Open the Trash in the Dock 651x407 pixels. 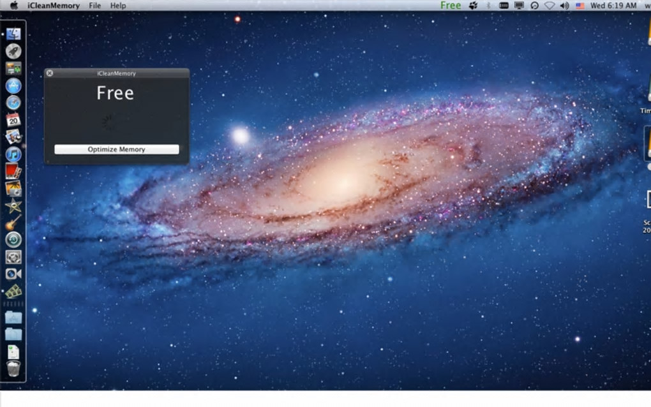pos(13,369)
